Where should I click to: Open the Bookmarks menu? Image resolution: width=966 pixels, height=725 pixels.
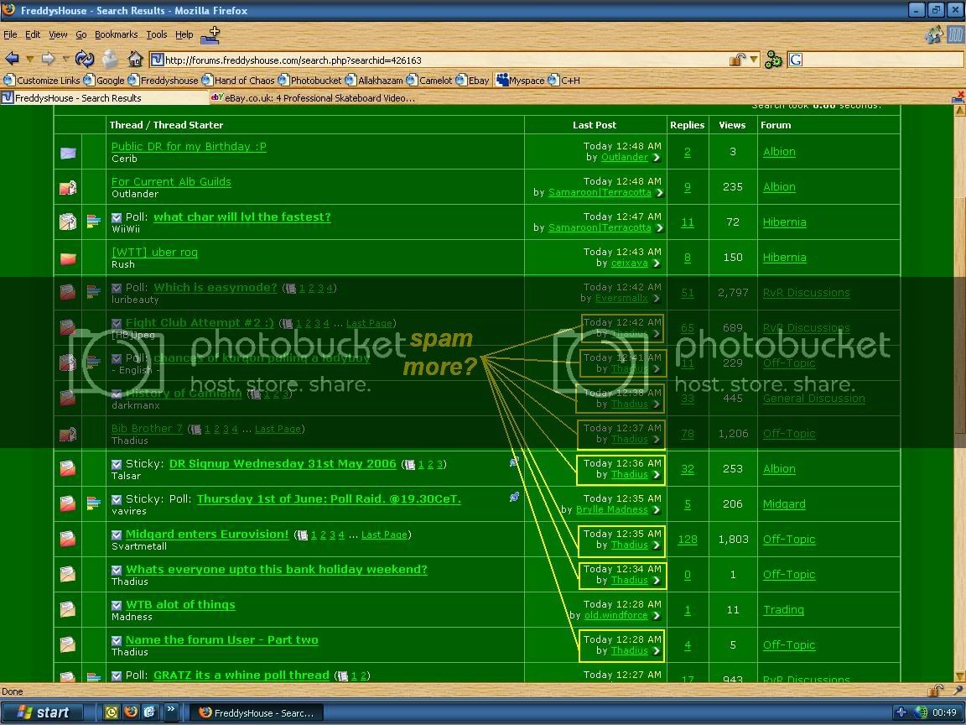pyautogui.click(x=116, y=34)
